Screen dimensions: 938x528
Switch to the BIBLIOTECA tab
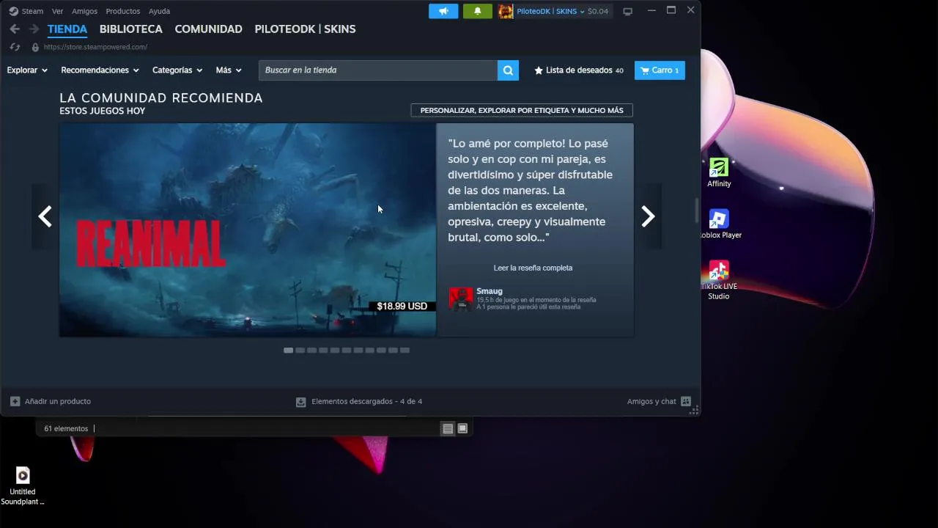(x=131, y=29)
